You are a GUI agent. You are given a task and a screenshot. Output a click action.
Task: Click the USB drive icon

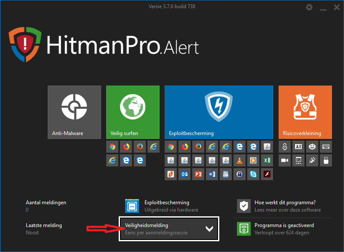(326, 160)
